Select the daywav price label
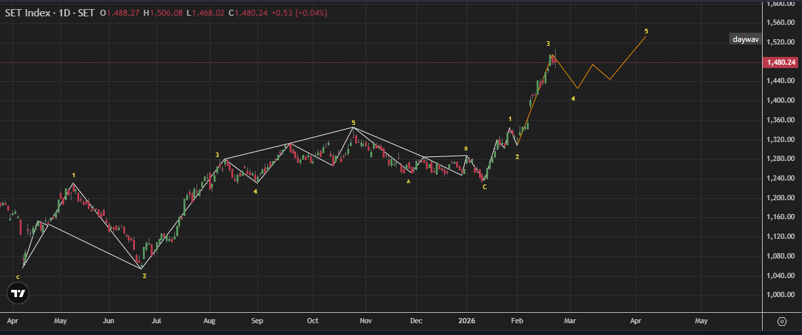The width and height of the screenshot is (802, 335). click(x=746, y=39)
